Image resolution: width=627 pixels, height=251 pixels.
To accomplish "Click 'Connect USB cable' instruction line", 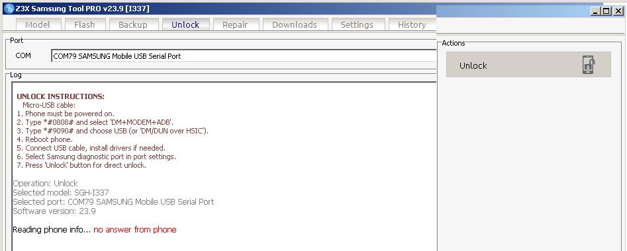I will tap(91, 148).
